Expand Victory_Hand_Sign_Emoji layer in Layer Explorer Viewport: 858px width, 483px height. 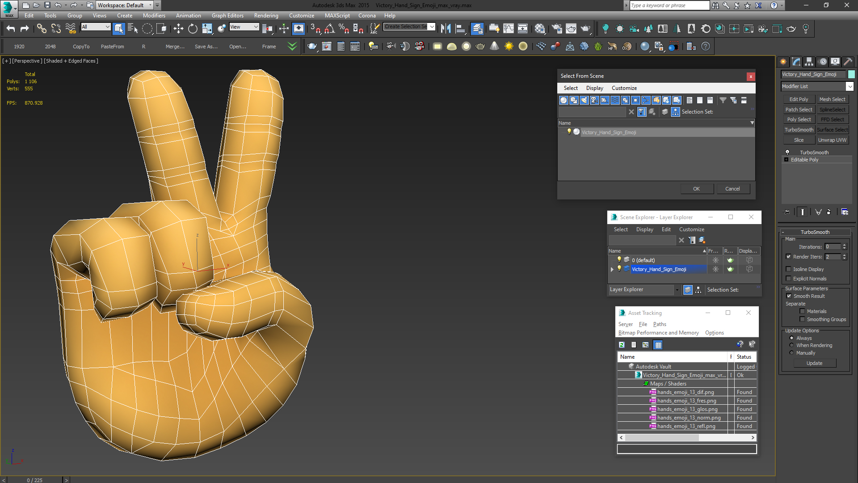click(x=612, y=269)
